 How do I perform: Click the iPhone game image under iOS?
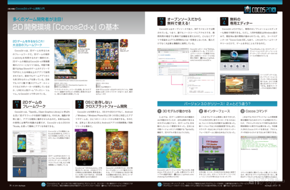tap(84, 149)
